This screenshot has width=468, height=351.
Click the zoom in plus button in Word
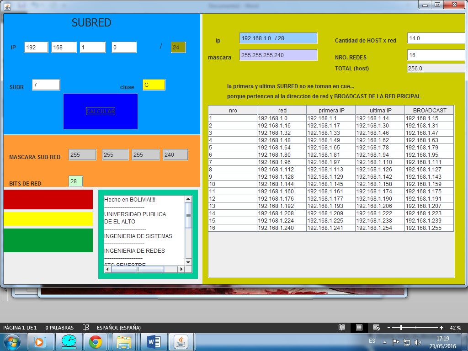click(x=441, y=327)
